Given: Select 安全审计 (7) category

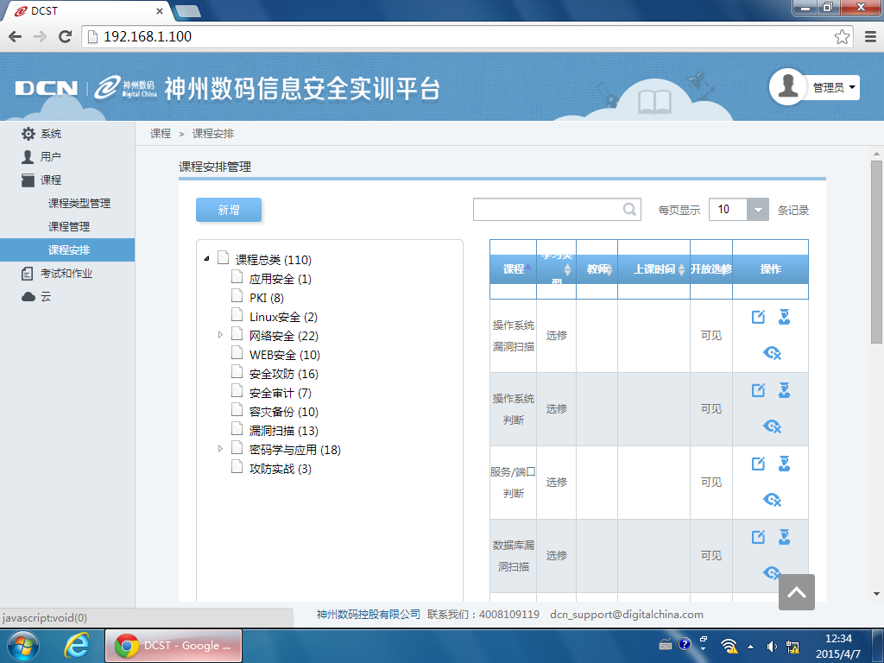Looking at the screenshot, I should pos(281,393).
